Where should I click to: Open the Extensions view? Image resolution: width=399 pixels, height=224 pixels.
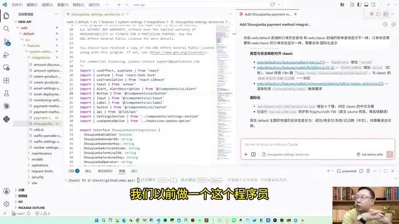click(6, 80)
